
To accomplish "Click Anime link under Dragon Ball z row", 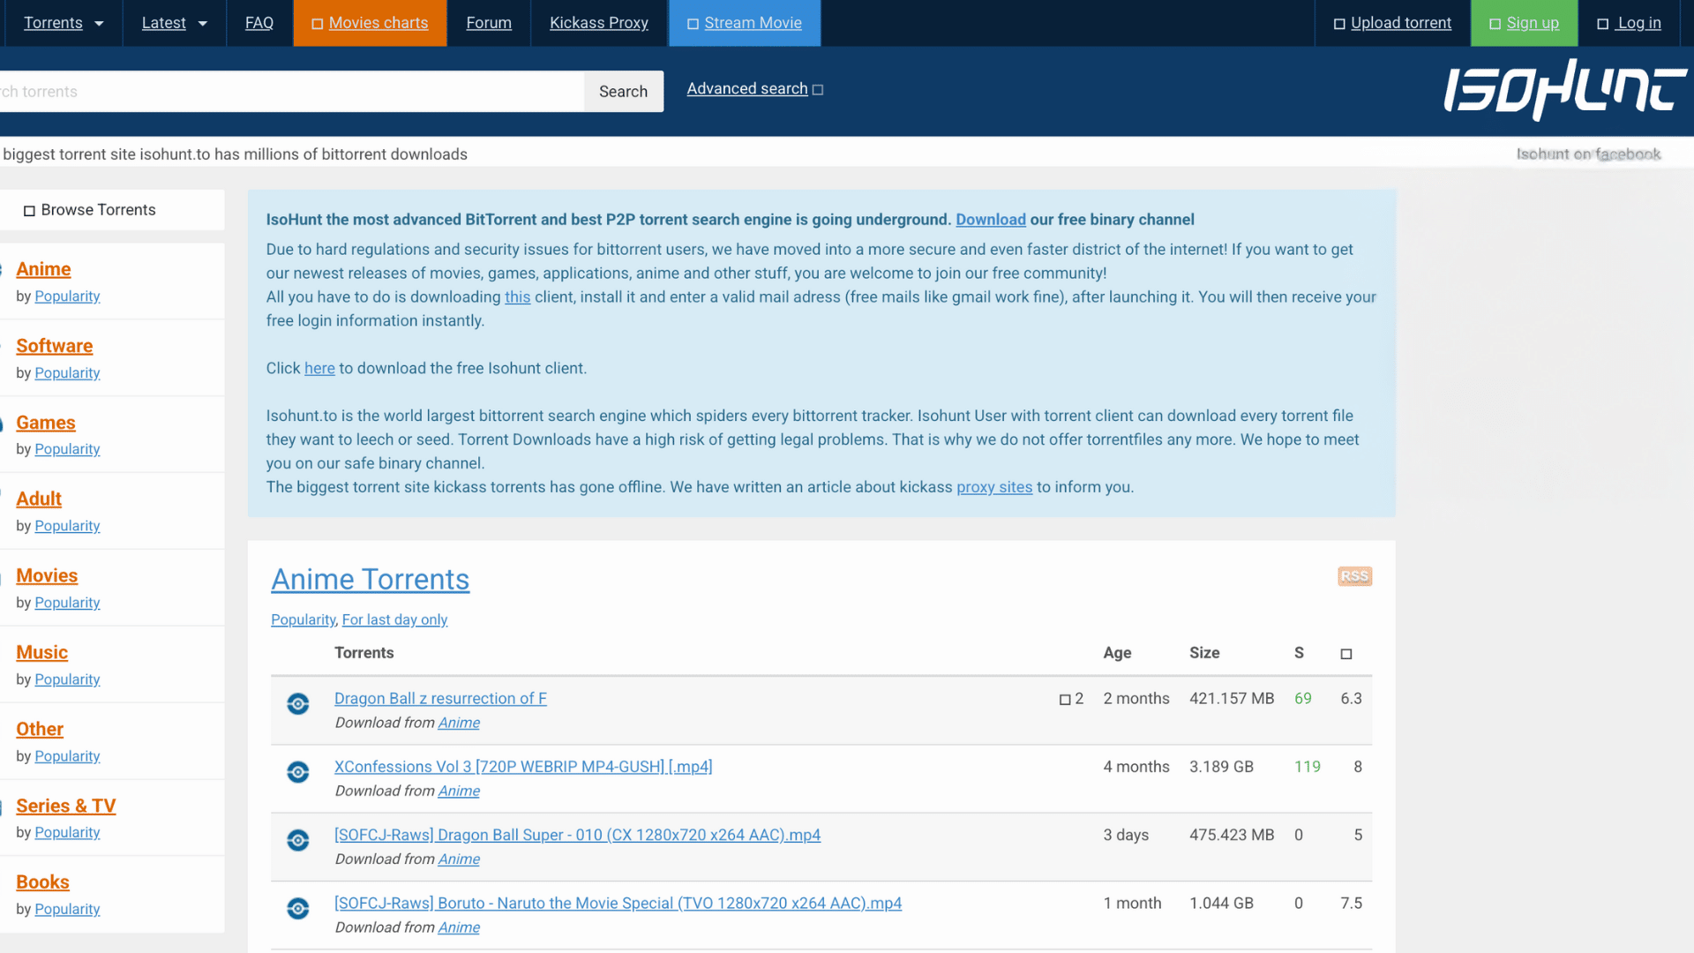I will (459, 723).
